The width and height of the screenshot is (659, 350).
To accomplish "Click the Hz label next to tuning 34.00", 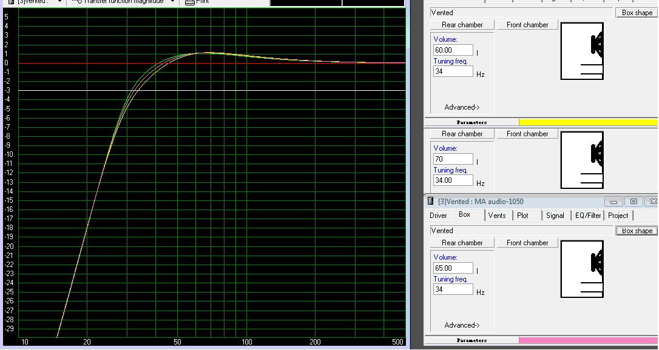I will (x=481, y=183).
